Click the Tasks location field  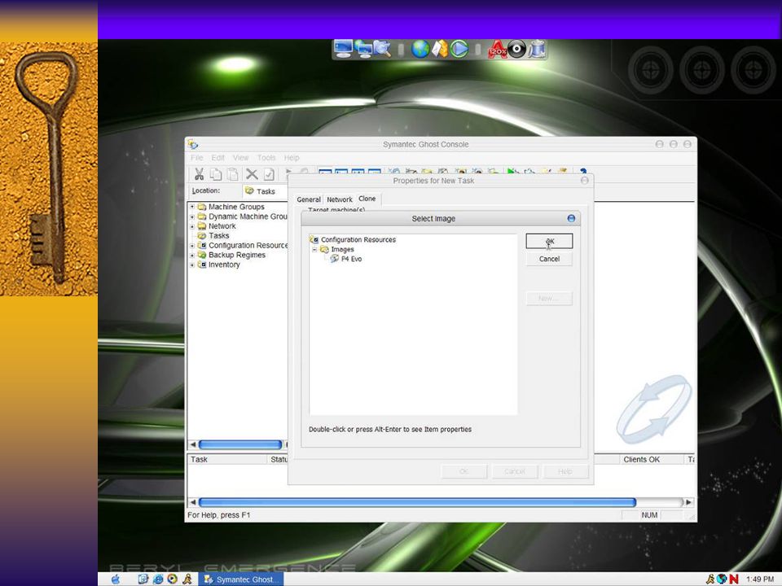(266, 191)
